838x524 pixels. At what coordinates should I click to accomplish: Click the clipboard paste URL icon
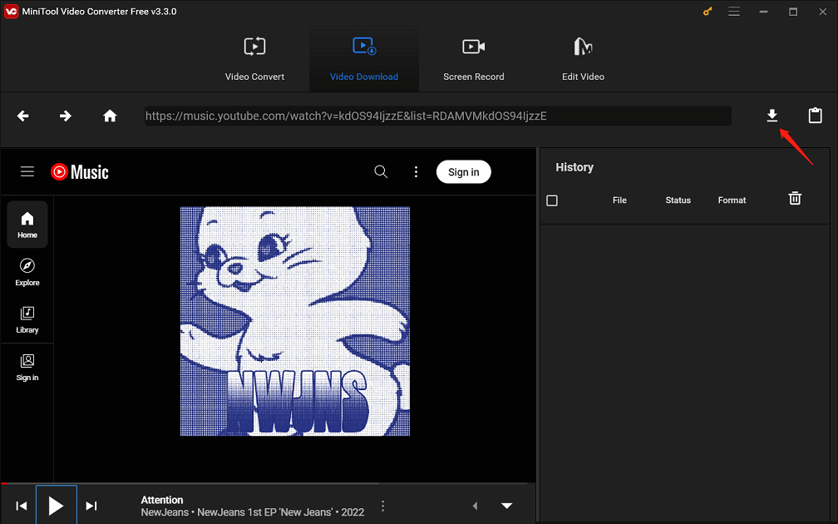coord(815,115)
